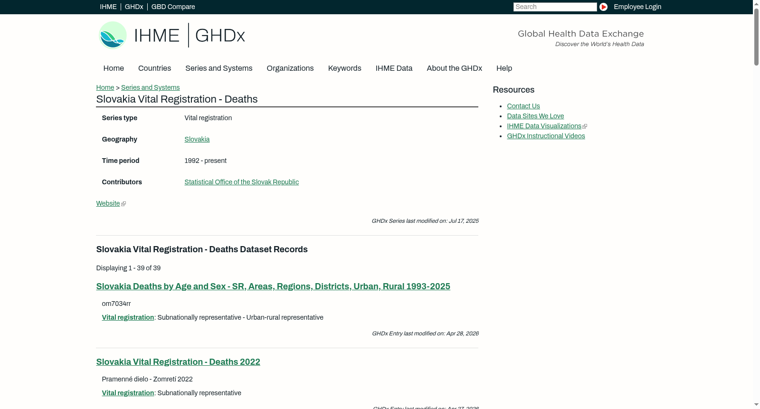This screenshot has width=760, height=409.
Task: Click 'GHDx Series last modified on: Jul 17, 2025'
Action: pos(425,221)
